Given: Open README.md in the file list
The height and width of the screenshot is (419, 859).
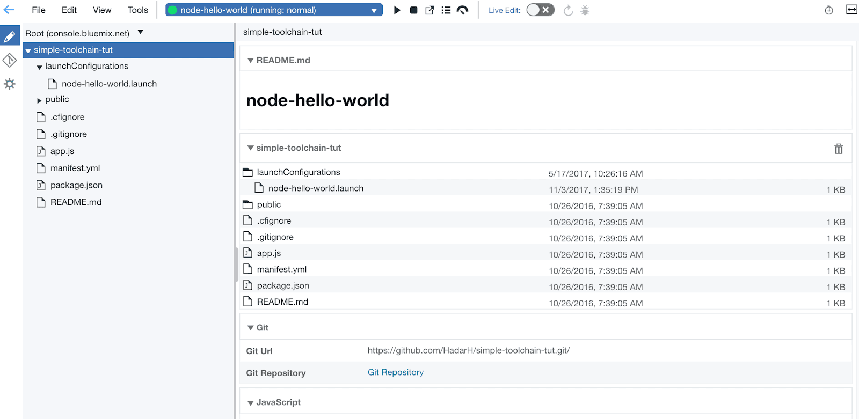Looking at the screenshot, I should [282, 302].
